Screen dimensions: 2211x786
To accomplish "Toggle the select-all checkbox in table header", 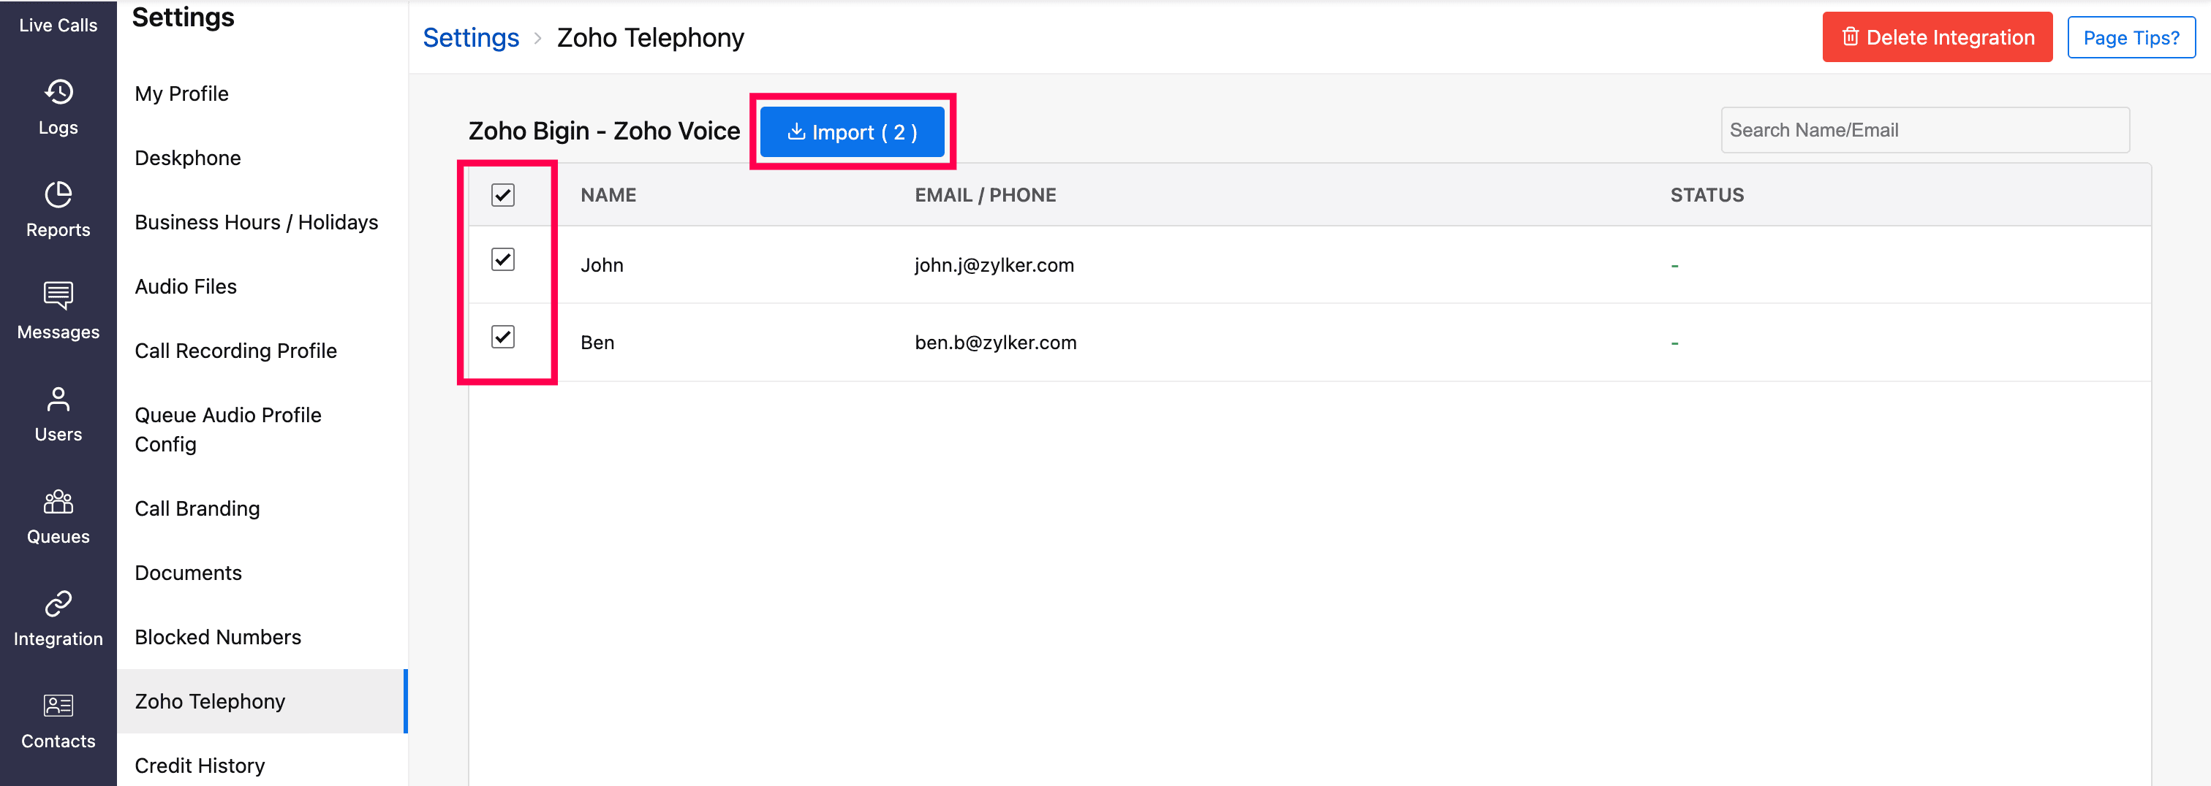I will 503,196.
